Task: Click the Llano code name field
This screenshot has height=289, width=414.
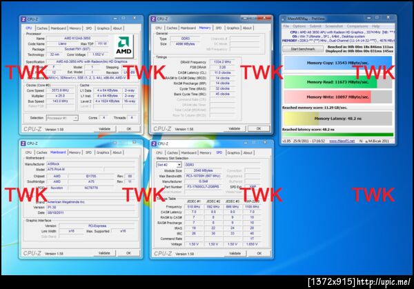Action: point(62,44)
